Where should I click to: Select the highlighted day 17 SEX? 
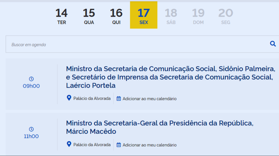click(144, 15)
